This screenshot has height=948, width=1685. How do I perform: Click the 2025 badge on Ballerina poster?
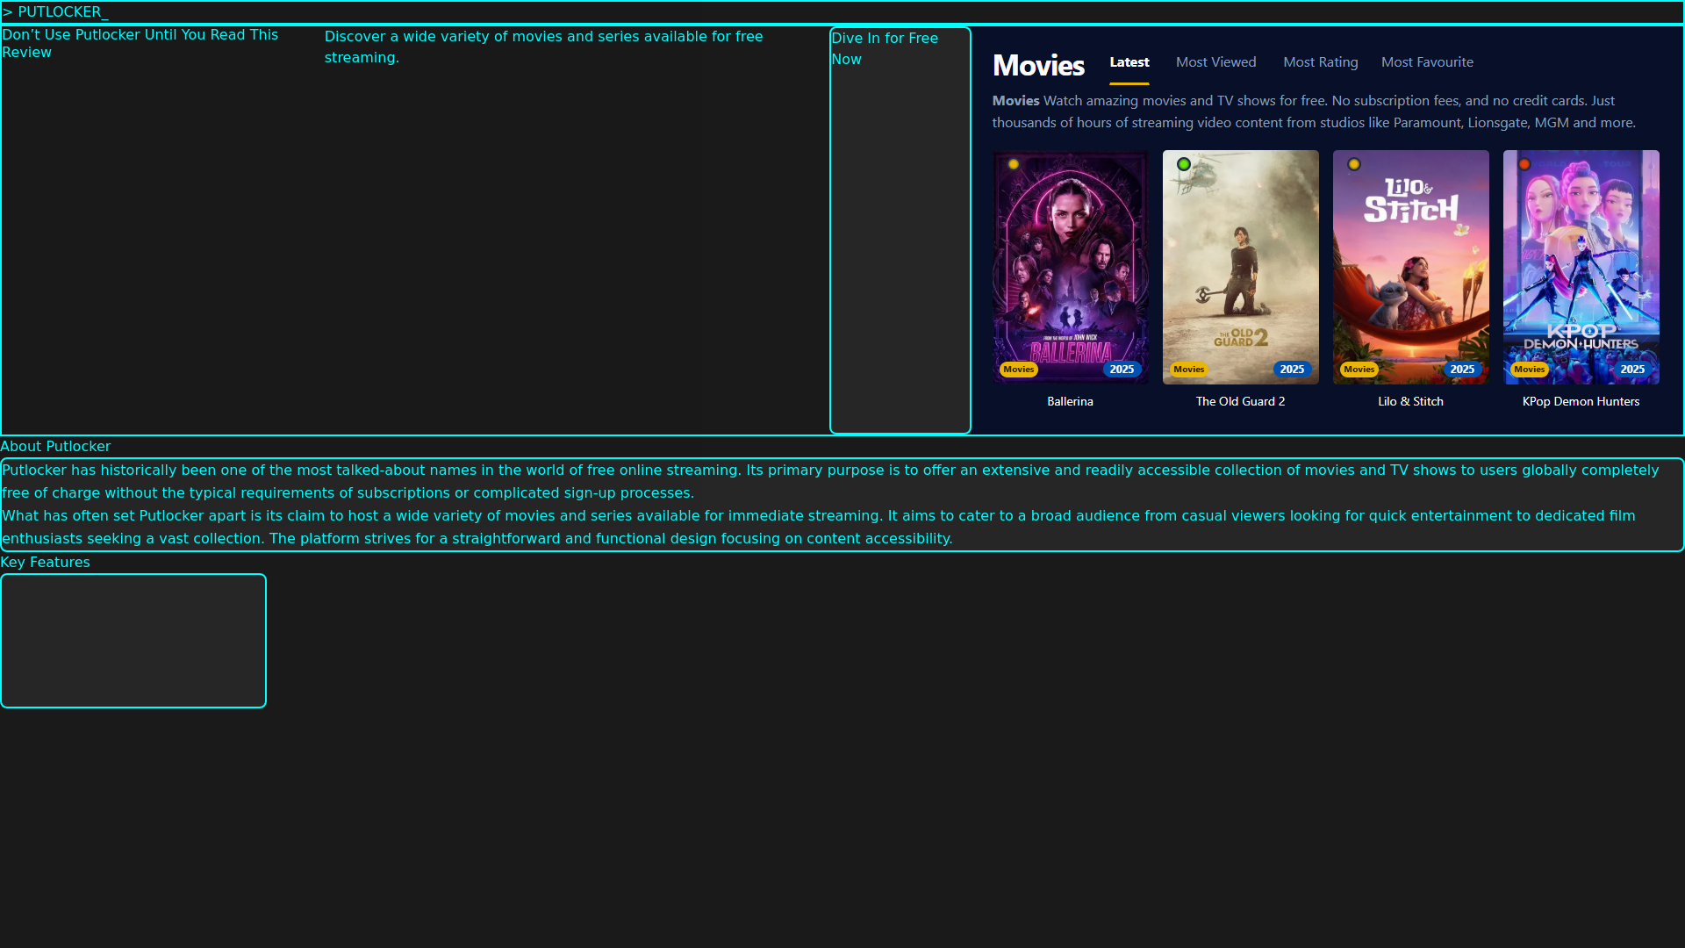(1122, 370)
